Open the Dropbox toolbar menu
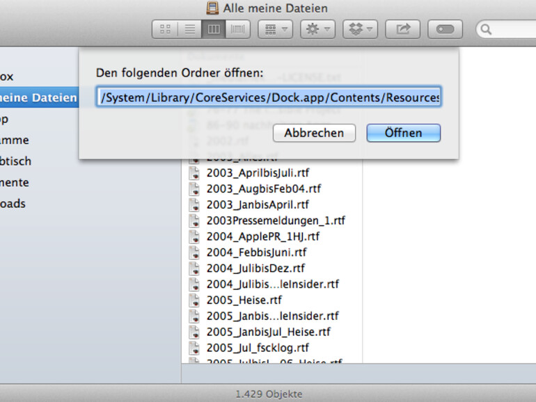Image resolution: width=536 pixels, height=402 pixels. (x=361, y=29)
